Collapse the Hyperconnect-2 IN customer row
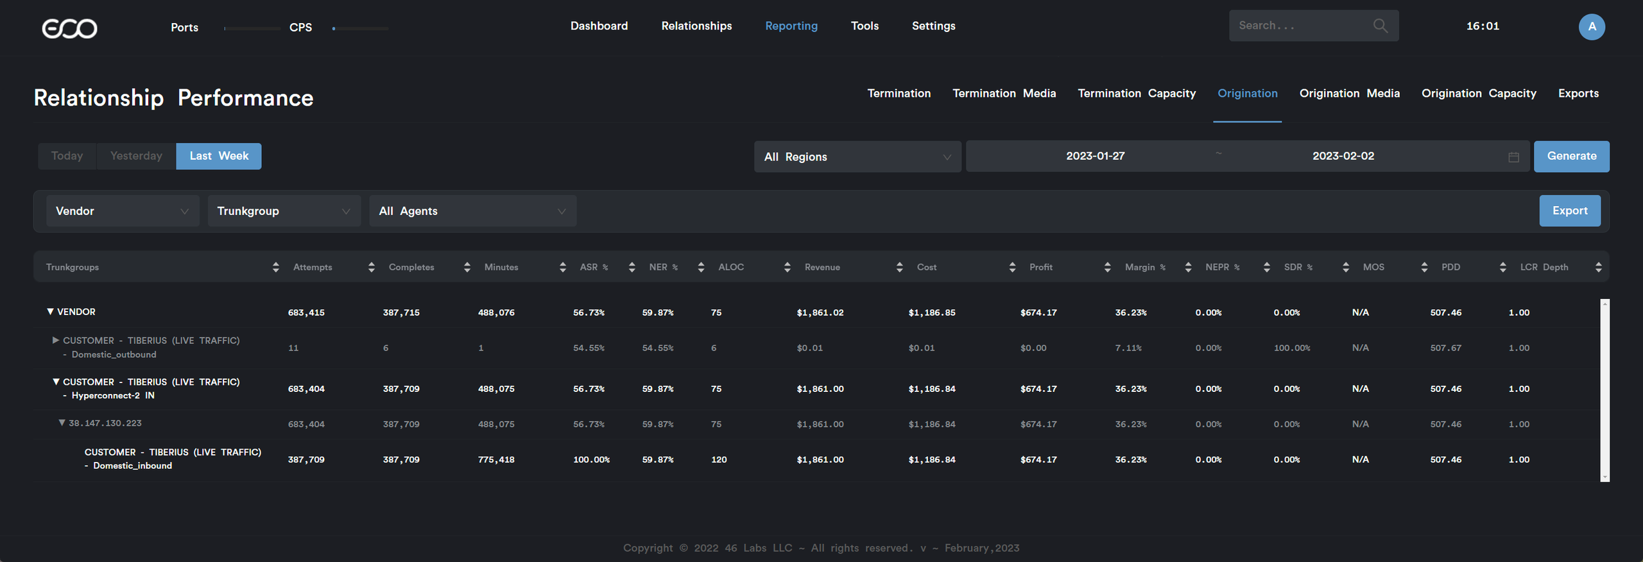This screenshot has height=562, width=1643. click(x=56, y=382)
